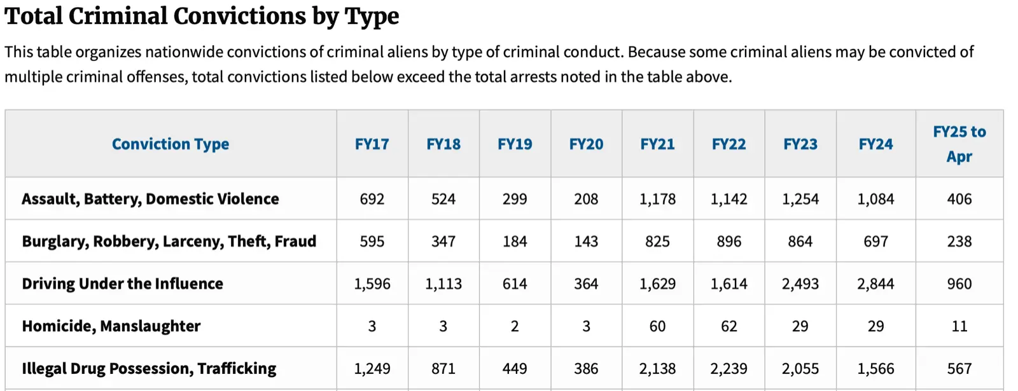The height and width of the screenshot is (391, 1018).
Task: Click the 2,844 DUI cell under FY24
Action: pyautogui.click(x=875, y=284)
